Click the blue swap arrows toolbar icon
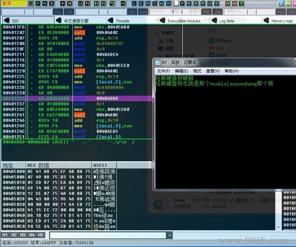The height and width of the screenshot is (247, 296). [x=281, y=3]
